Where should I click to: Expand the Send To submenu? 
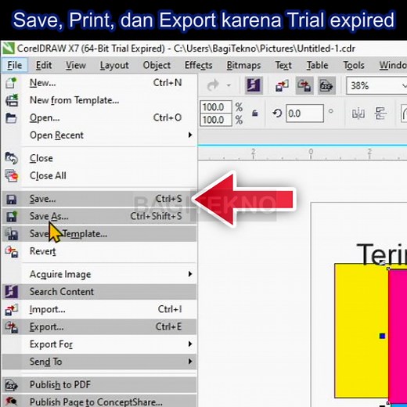pos(190,362)
